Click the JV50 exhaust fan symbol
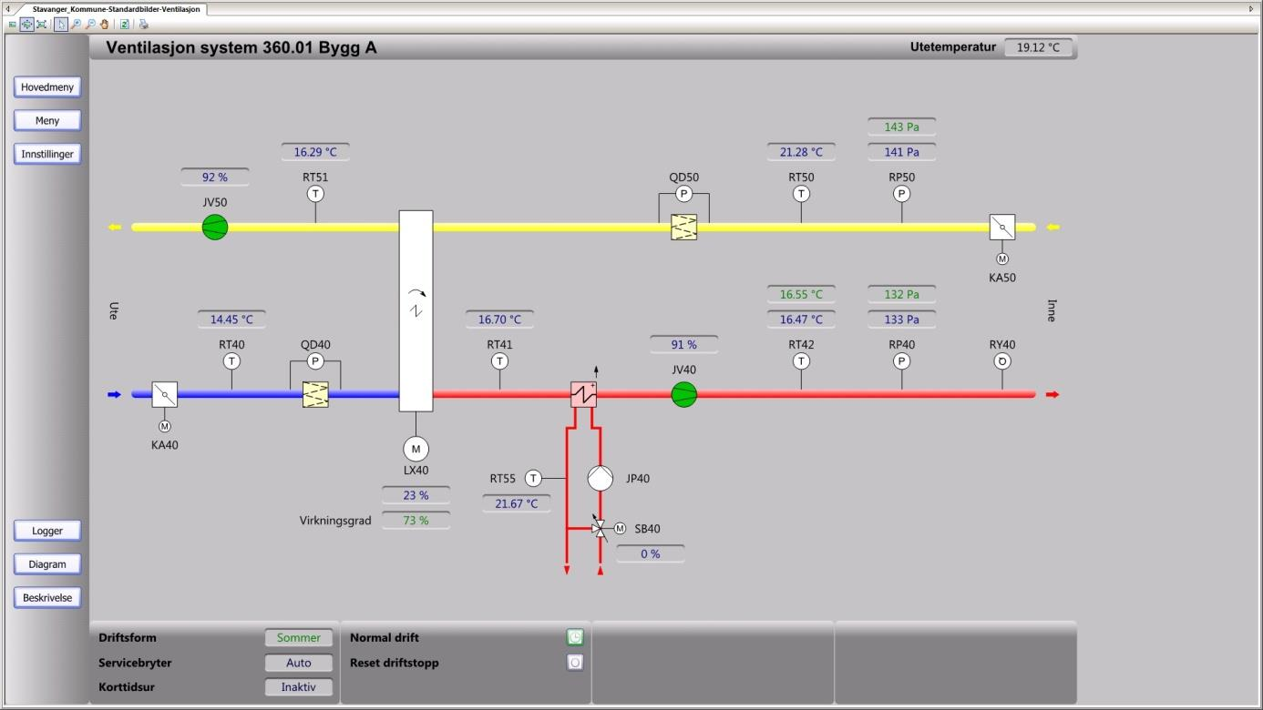The image size is (1263, 710). click(215, 227)
